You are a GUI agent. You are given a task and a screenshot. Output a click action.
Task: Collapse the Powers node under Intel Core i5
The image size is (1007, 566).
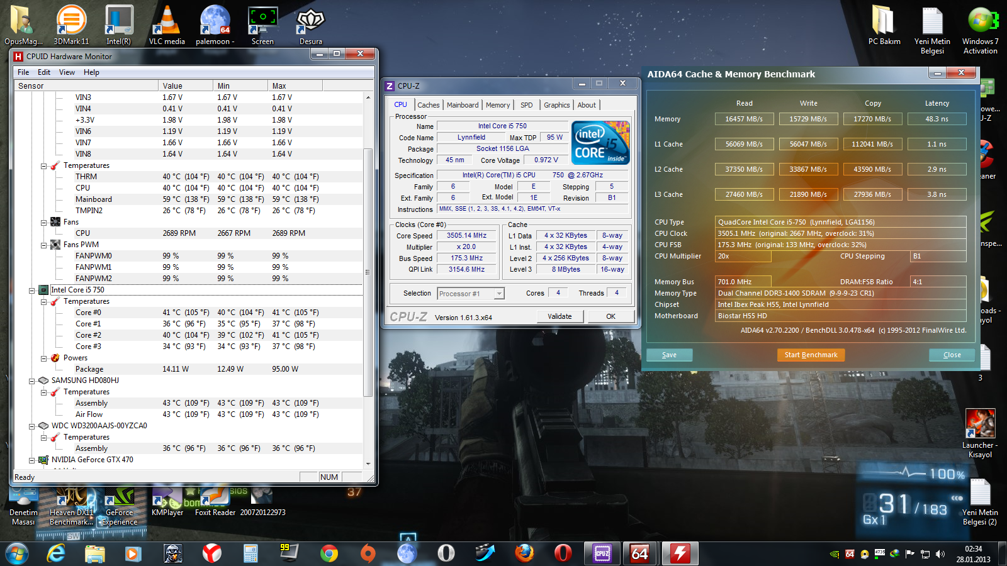[x=43, y=358]
